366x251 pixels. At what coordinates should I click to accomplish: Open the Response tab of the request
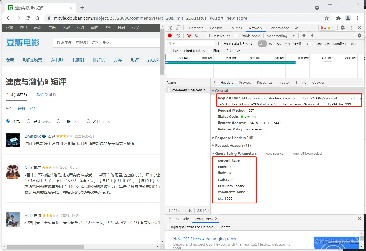264,82
